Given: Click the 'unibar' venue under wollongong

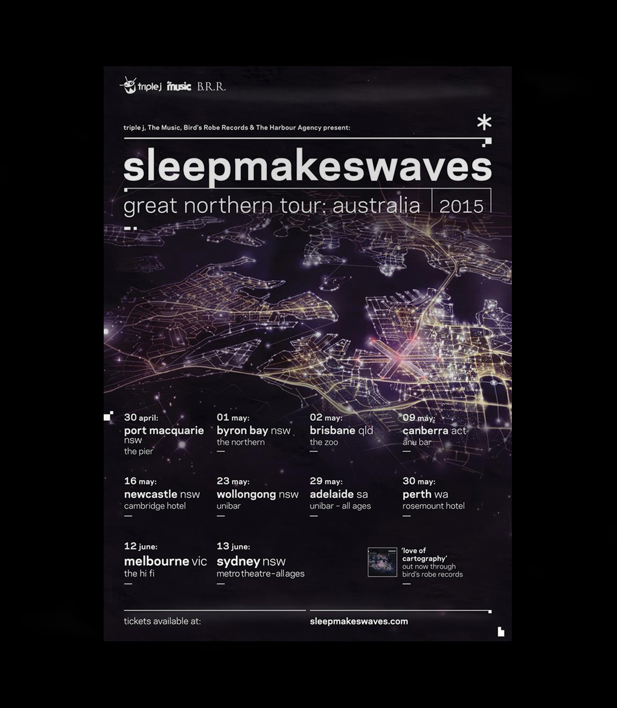Looking at the screenshot, I should coord(229,506).
